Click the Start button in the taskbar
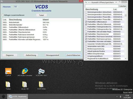Image resolution: width=133 pixels, height=99 pixels. (x=3, y=96)
